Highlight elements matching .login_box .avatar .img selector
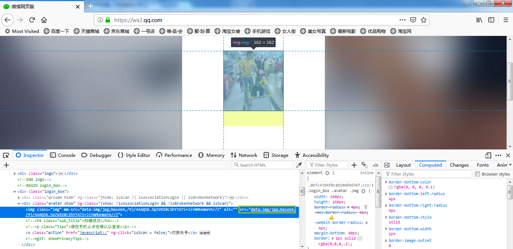513x249 pixels. 363,191
